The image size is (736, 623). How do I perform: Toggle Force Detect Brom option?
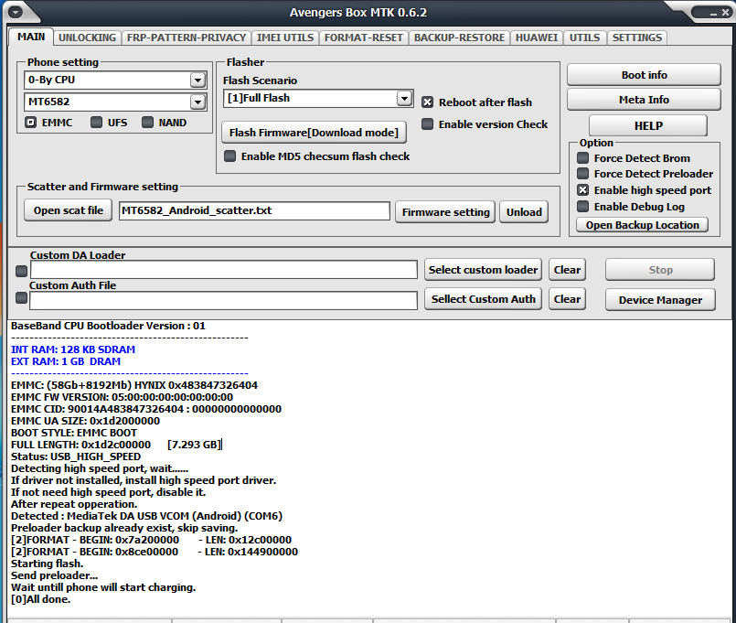[x=582, y=158]
